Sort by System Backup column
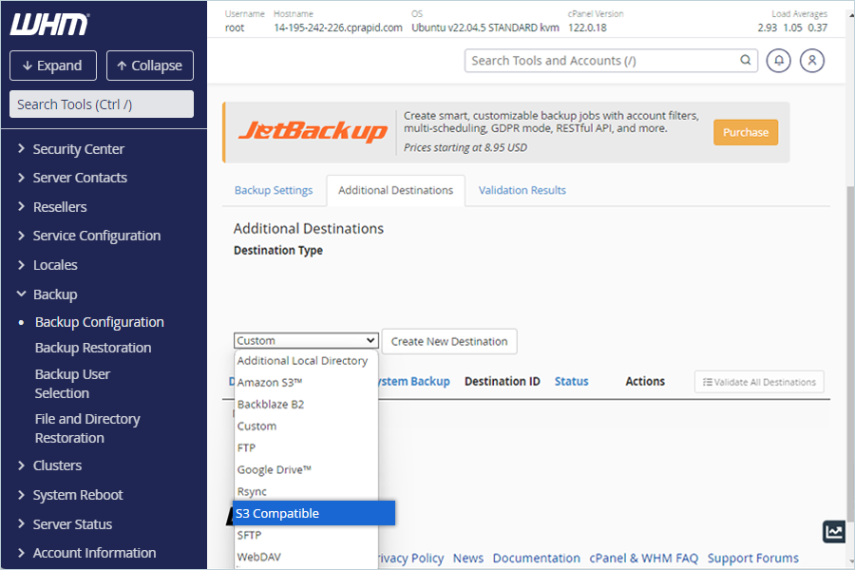The image size is (855, 570). [414, 381]
